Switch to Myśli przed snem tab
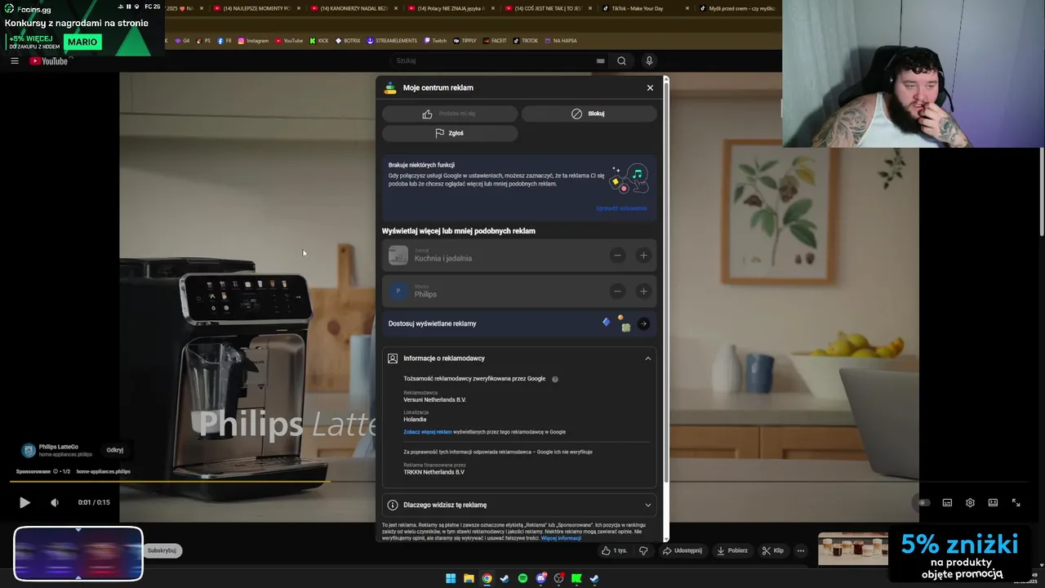Image resolution: width=1045 pixels, height=588 pixels. point(737,8)
